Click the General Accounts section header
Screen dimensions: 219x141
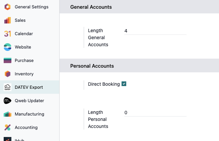pyautogui.click(x=139, y=7)
